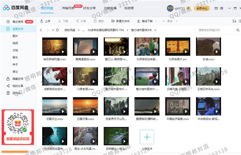The width and height of the screenshot is (241, 155).
Task: Click the 离线下载 button
Action: tap(145, 21)
